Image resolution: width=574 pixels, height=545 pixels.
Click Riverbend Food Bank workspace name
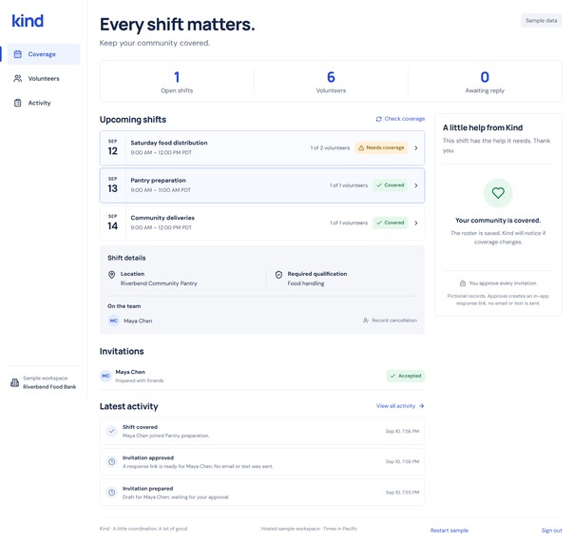49,387
